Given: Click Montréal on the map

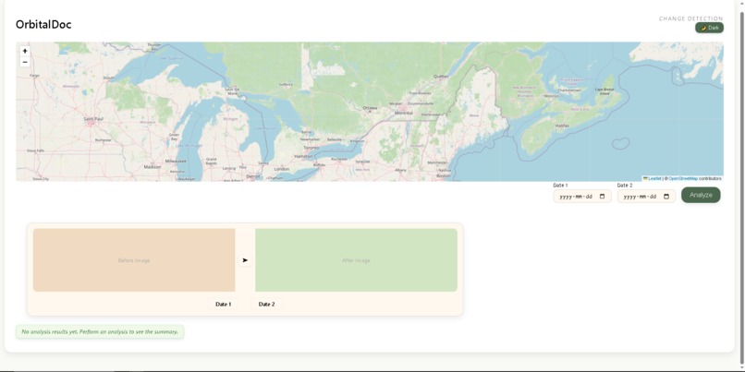Looking at the screenshot, I should (404, 113).
